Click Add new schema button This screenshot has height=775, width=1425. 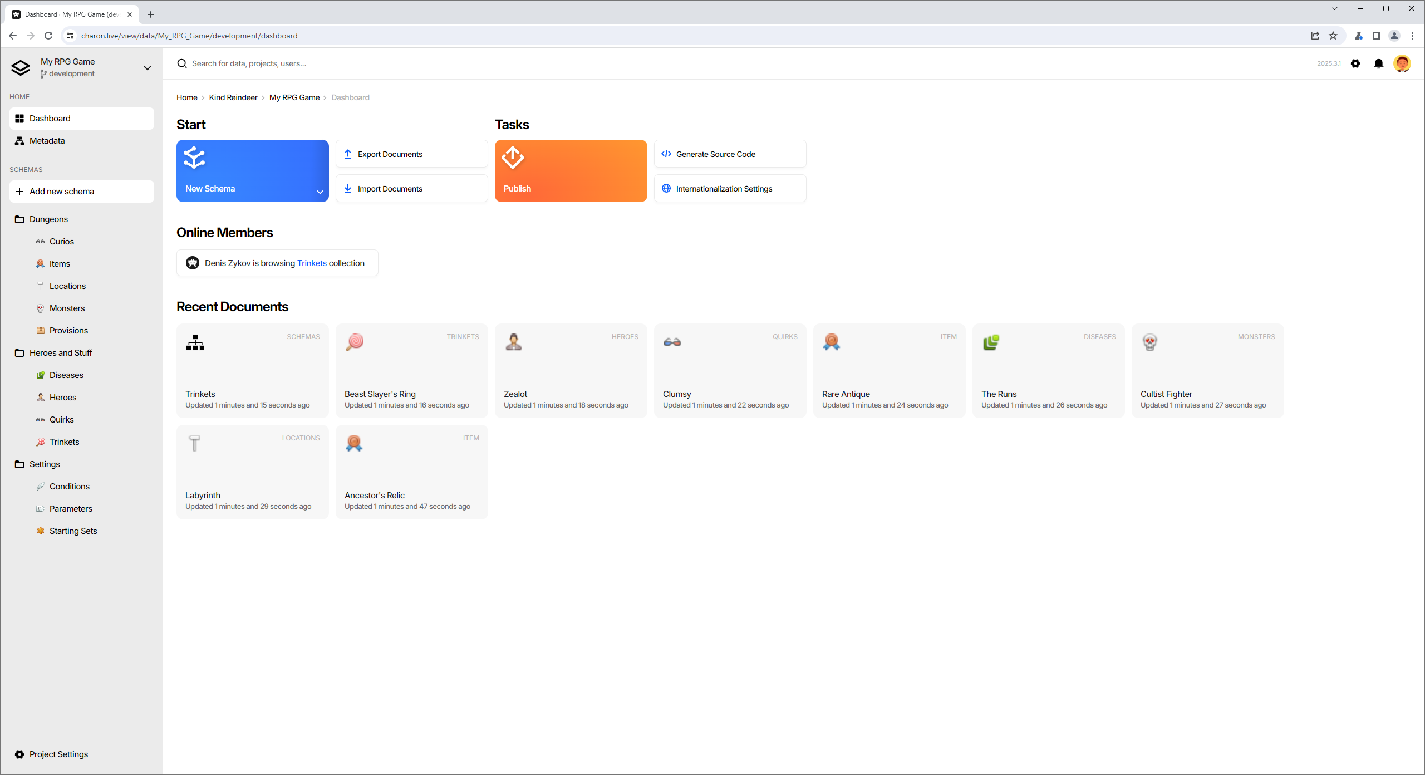click(81, 192)
